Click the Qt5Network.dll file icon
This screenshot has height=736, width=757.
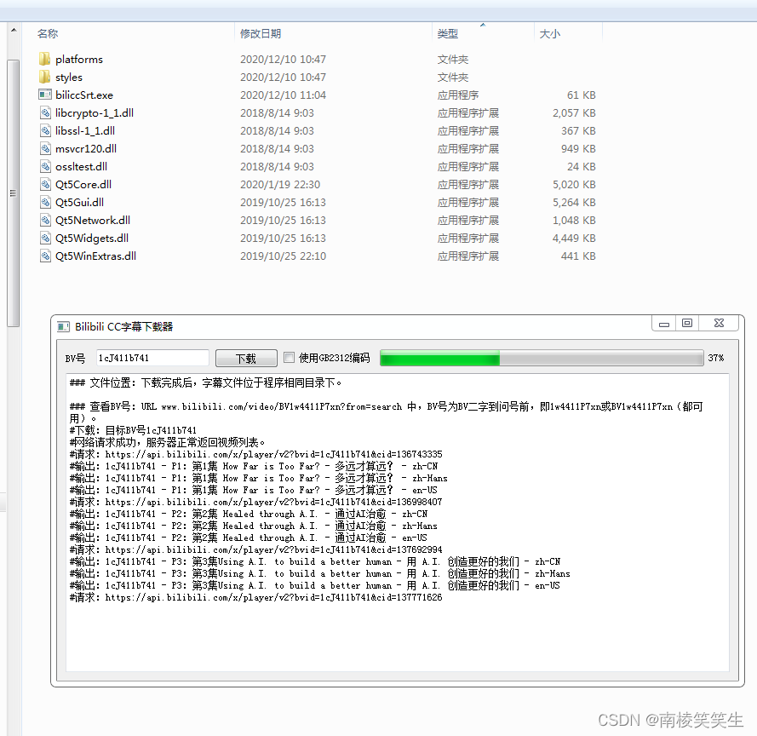(x=45, y=220)
